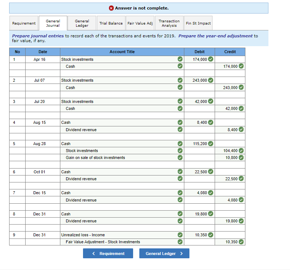The height and width of the screenshot is (270, 290).
Task: Click the check icon next to debit 4,080
Action: point(211,193)
